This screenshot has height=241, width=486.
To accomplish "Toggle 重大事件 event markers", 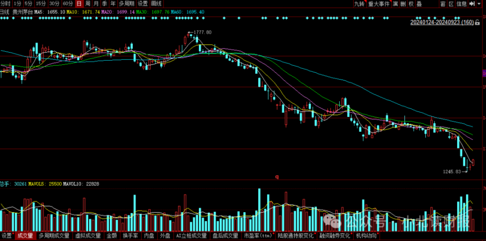I will click(x=379, y=4).
